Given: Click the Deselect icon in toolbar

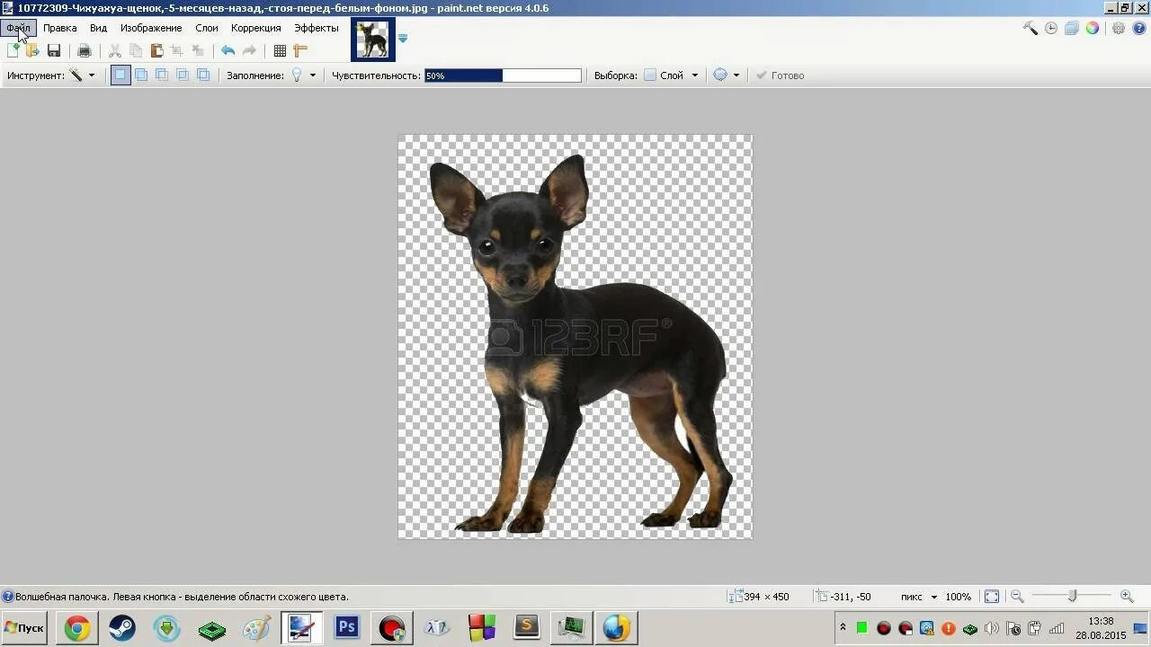Looking at the screenshot, I should [198, 51].
